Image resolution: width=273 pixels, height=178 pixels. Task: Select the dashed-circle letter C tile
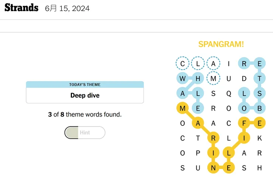(183, 63)
